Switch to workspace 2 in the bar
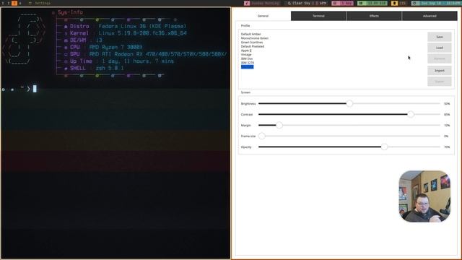Screen dimensions: 462x260 9,3
